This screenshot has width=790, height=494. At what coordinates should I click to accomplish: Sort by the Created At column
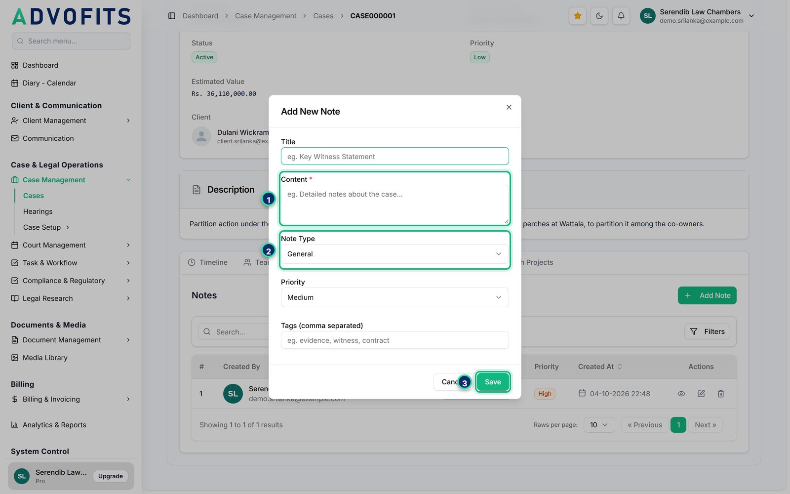pos(600,367)
